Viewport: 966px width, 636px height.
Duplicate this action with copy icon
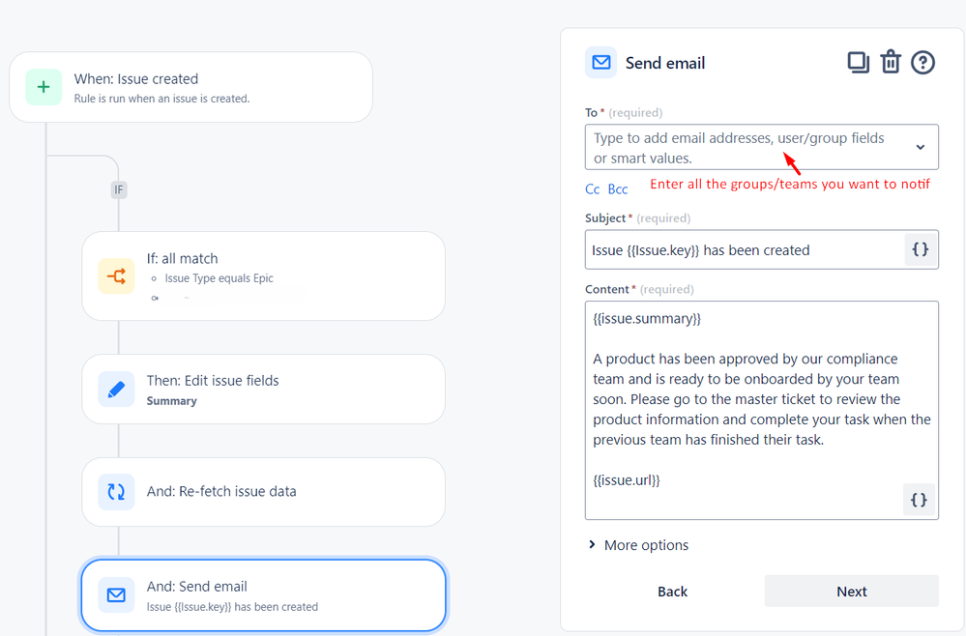tap(858, 63)
